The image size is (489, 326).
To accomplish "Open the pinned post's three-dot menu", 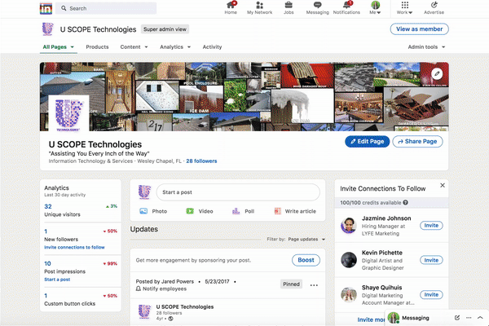I will coord(314,284).
